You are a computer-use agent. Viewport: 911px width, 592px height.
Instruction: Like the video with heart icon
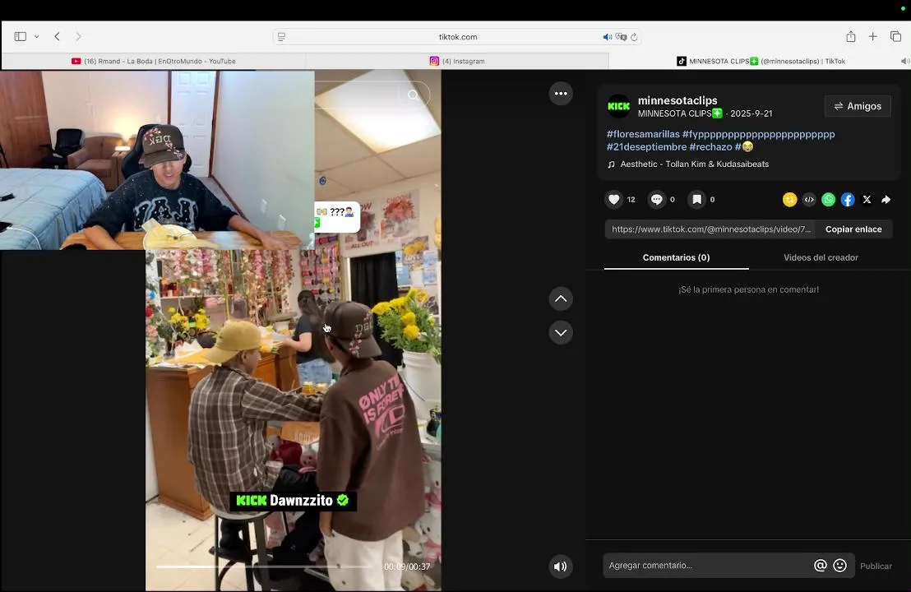(x=614, y=200)
